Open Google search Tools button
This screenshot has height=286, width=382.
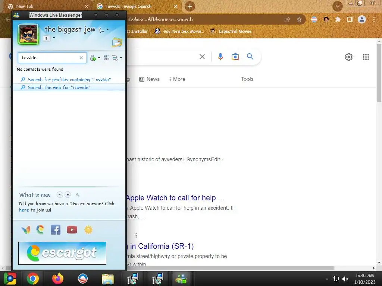coord(247,79)
